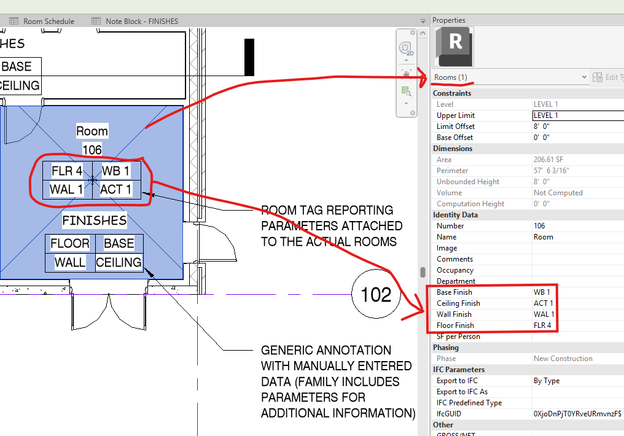Viewport: 624px width, 436px height.
Task: Edit the Base Finish WB 1 value
Action: (x=578, y=292)
